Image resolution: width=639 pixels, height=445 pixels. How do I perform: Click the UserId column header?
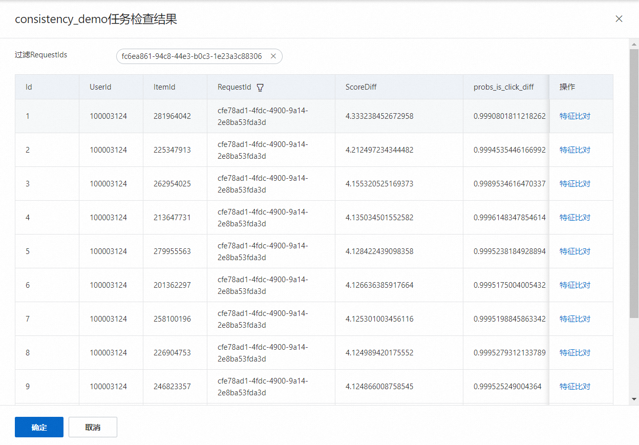pos(111,87)
